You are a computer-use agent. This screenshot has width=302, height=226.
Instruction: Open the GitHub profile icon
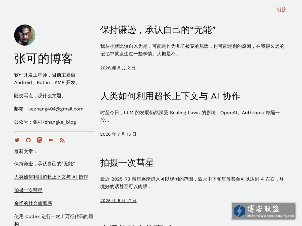coord(28,140)
